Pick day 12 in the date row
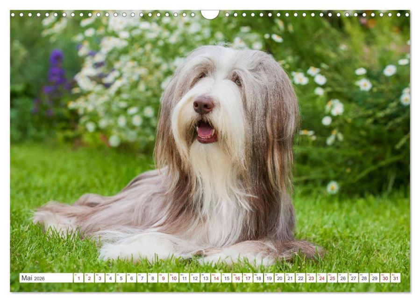420x302 pixels. click(x=195, y=278)
